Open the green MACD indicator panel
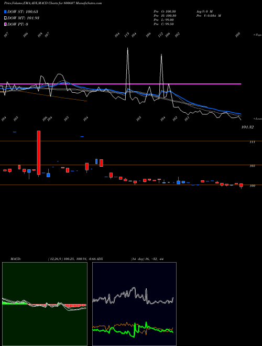Screen dimensions: 262x346 coord(45,304)
